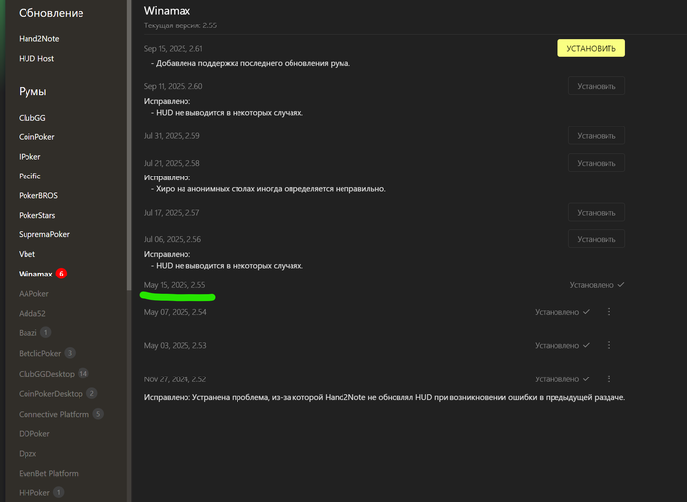
Task: Install version 2.56 from Jul 06
Action: click(597, 239)
